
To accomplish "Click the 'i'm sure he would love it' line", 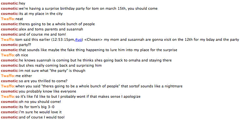I will 40,112.
